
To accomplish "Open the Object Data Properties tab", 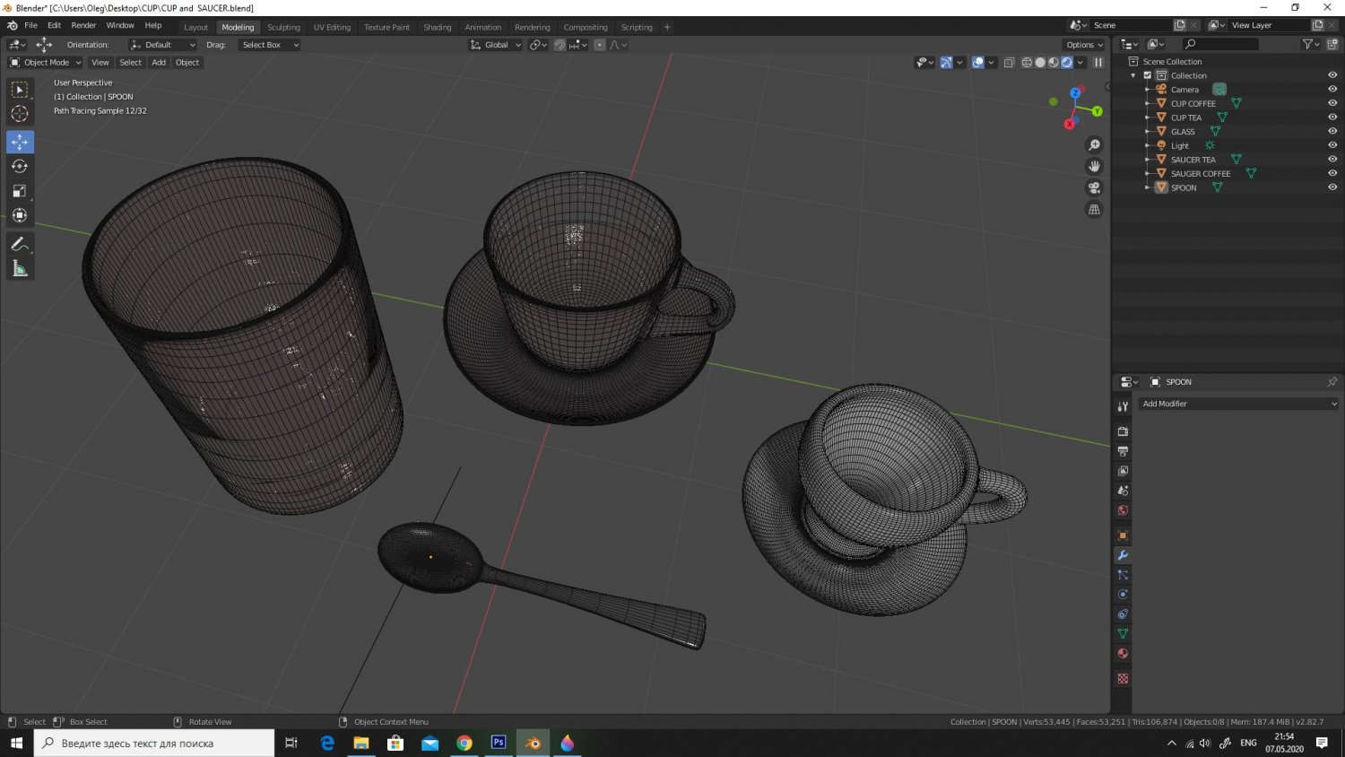I will click(x=1122, y=633).
